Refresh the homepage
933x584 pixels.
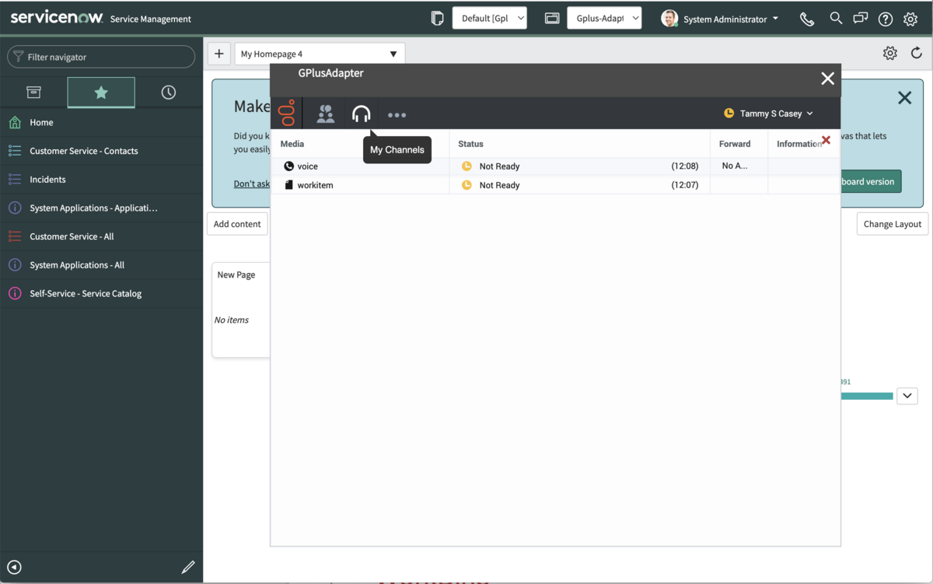917,53
